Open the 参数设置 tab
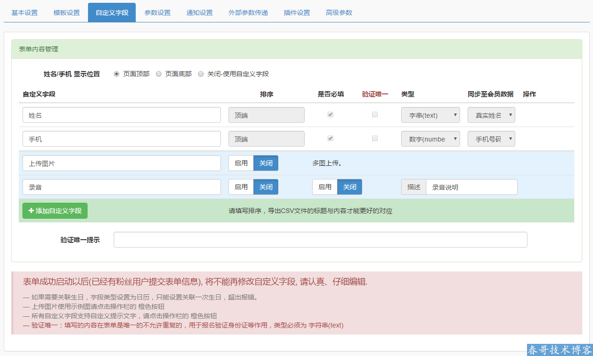Viewport: 593px width, 356px height. click(x=157, y=13)
